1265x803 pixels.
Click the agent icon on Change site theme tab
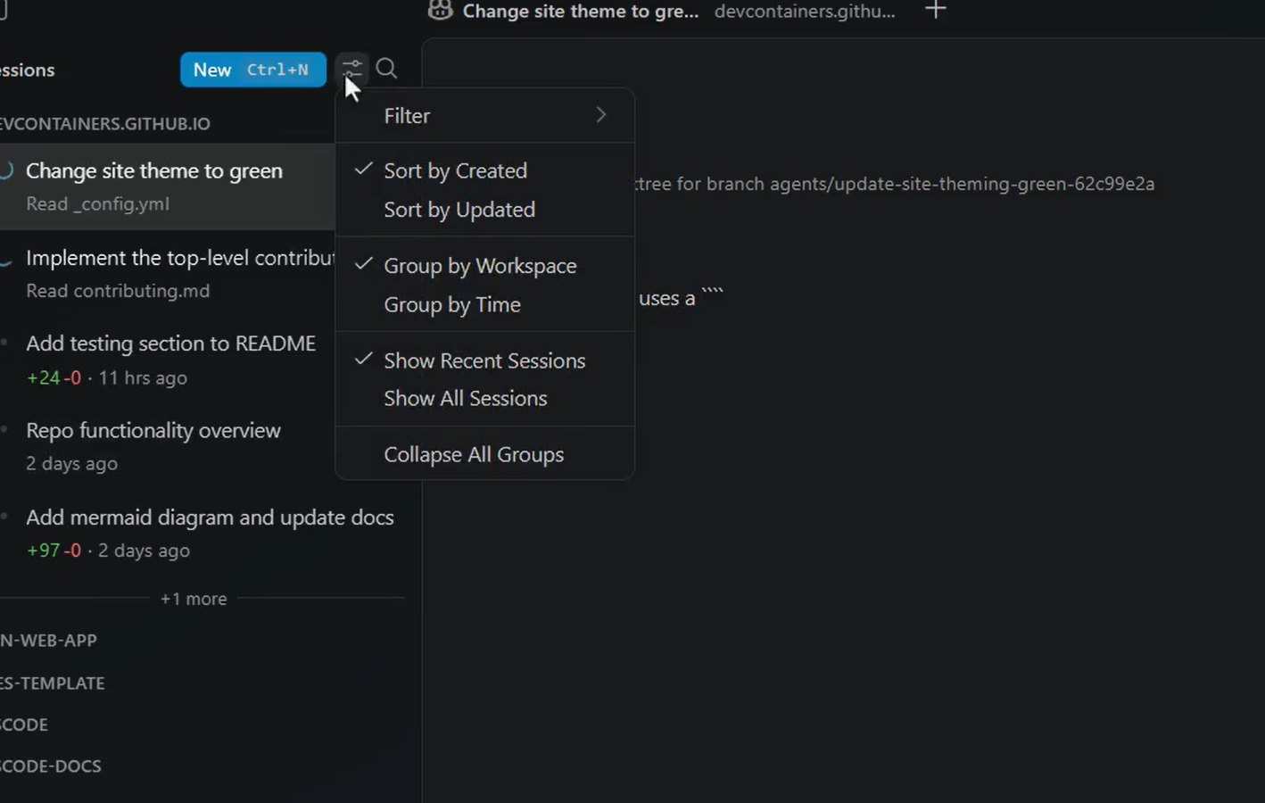coord(440,11)
